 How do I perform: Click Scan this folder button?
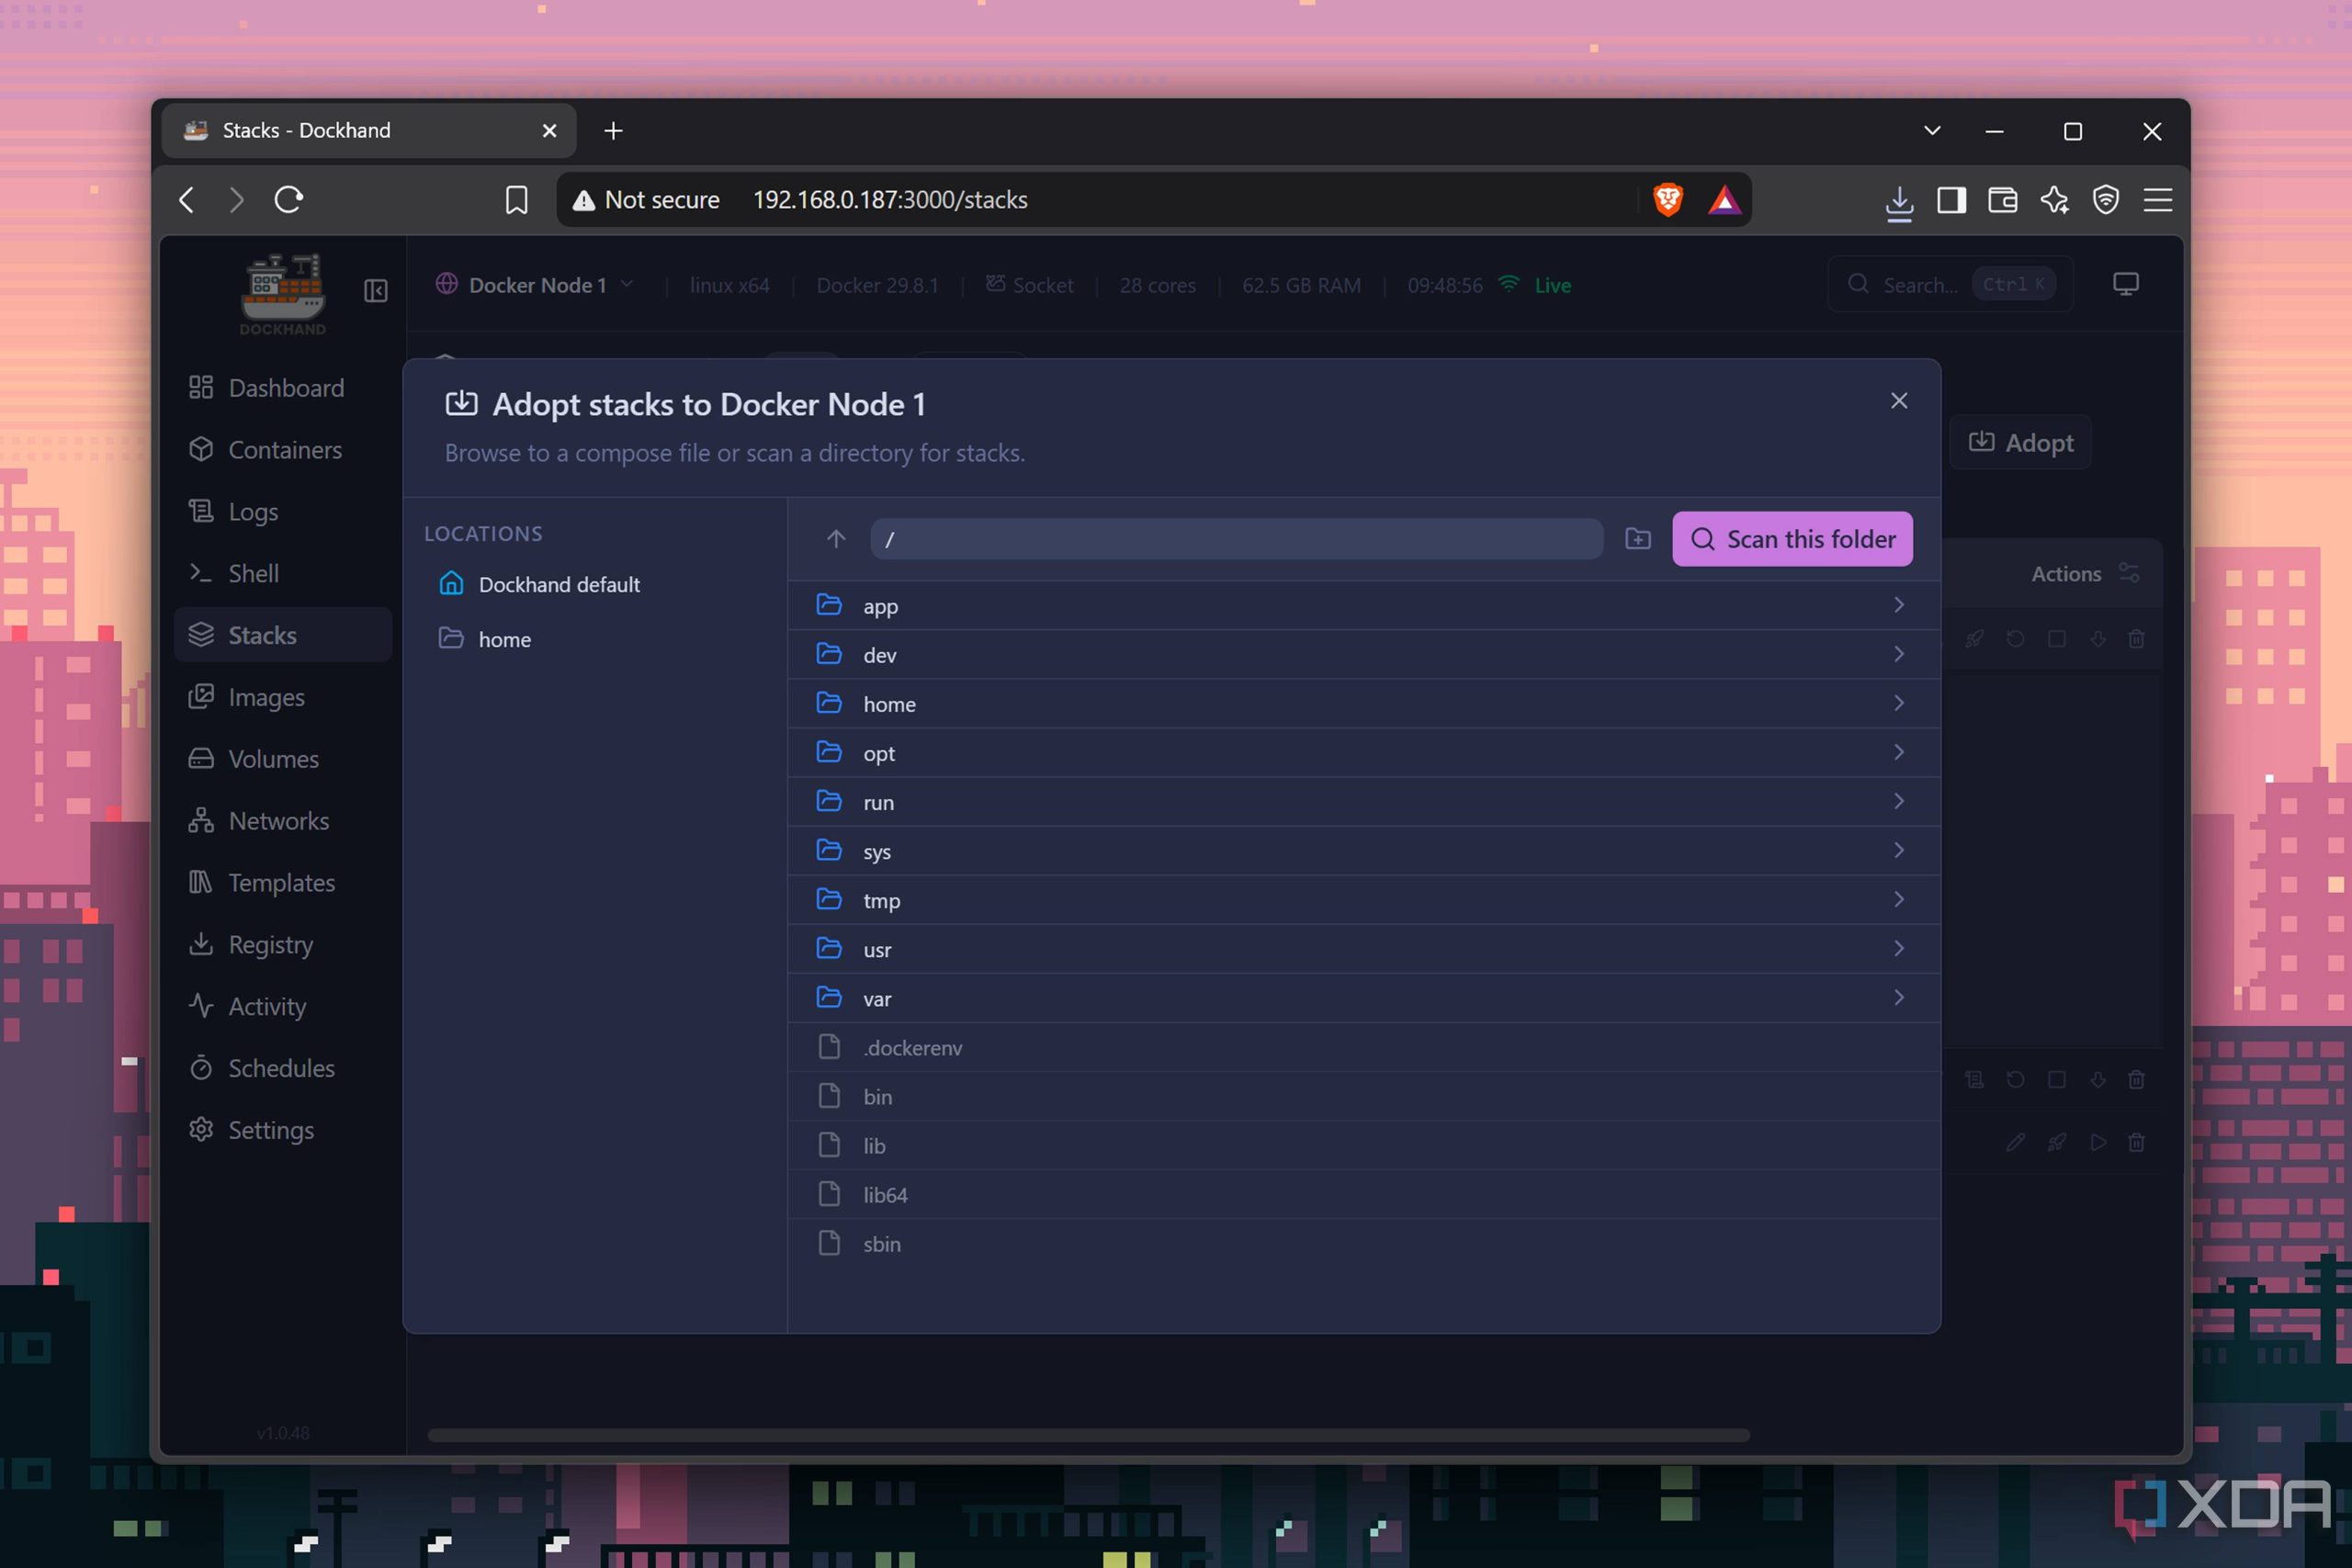pyautogui.click(x=1792, y=540)
